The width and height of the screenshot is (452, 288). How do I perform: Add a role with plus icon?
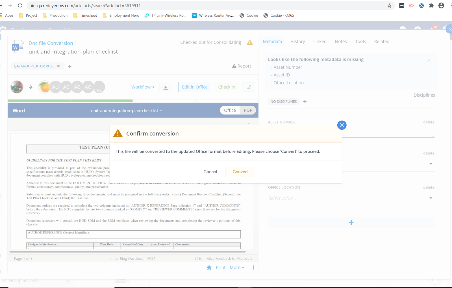[x=70, y=67]
